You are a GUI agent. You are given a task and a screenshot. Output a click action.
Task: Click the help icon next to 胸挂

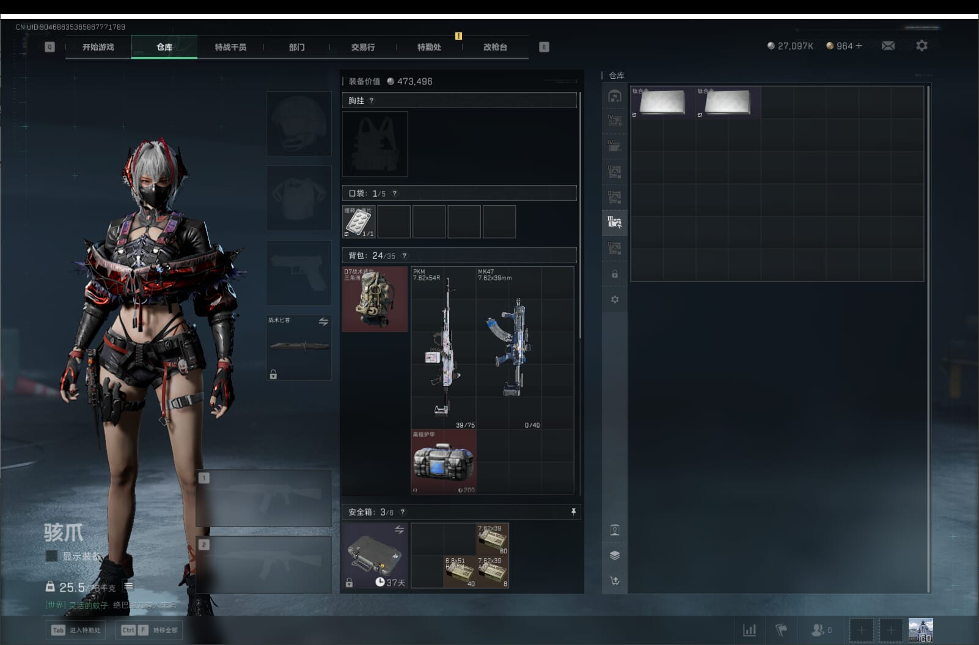coord(372,101)
